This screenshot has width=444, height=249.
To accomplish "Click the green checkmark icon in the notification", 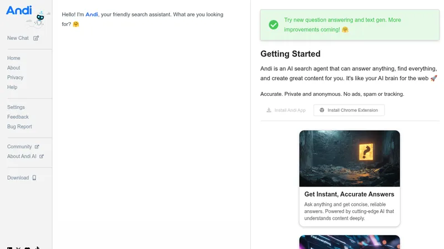I will pyautogui.click(x=274, y=25).
